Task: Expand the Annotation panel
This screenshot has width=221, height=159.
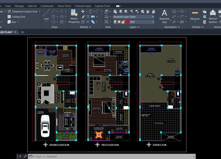Action: coord(172,27)
